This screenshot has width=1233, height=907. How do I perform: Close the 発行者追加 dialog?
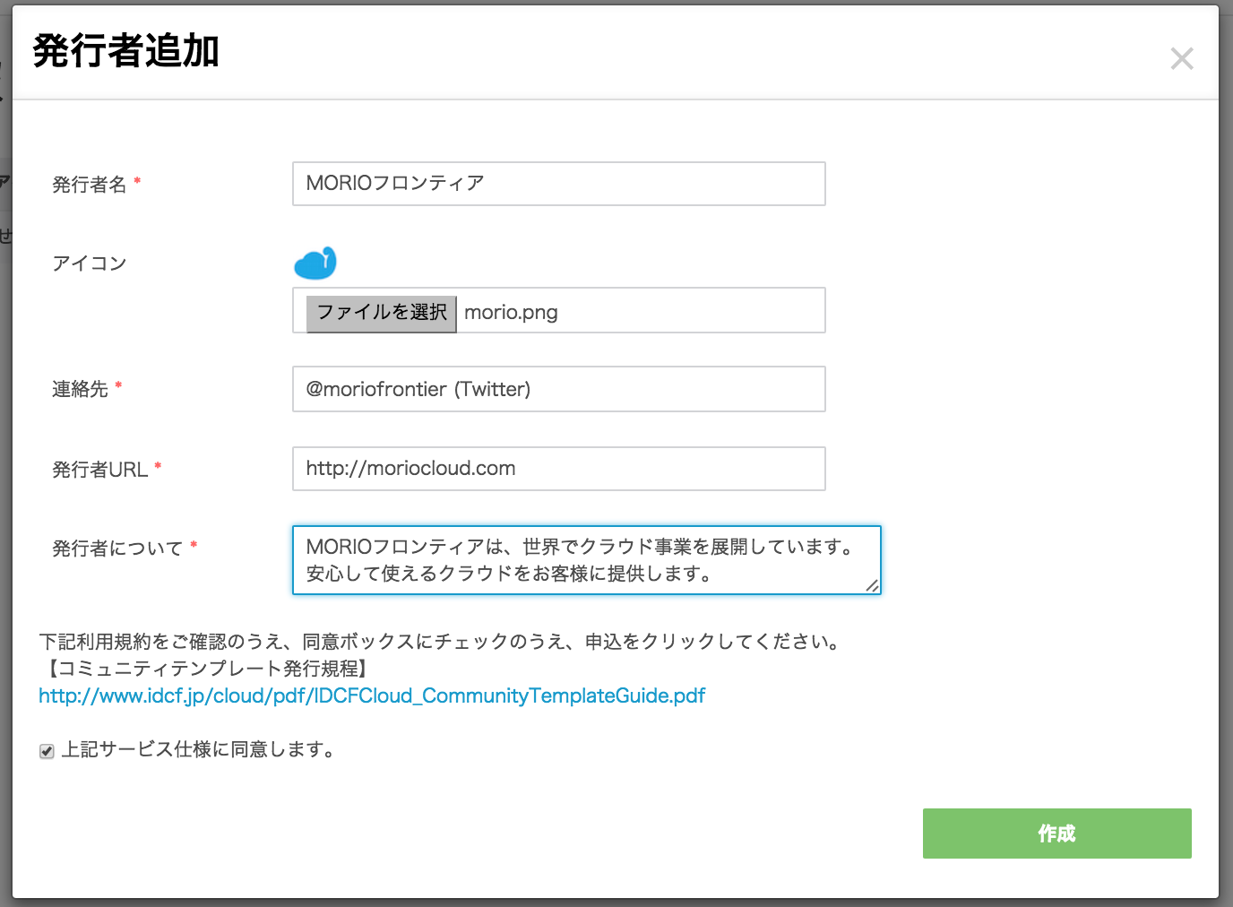1182,59
